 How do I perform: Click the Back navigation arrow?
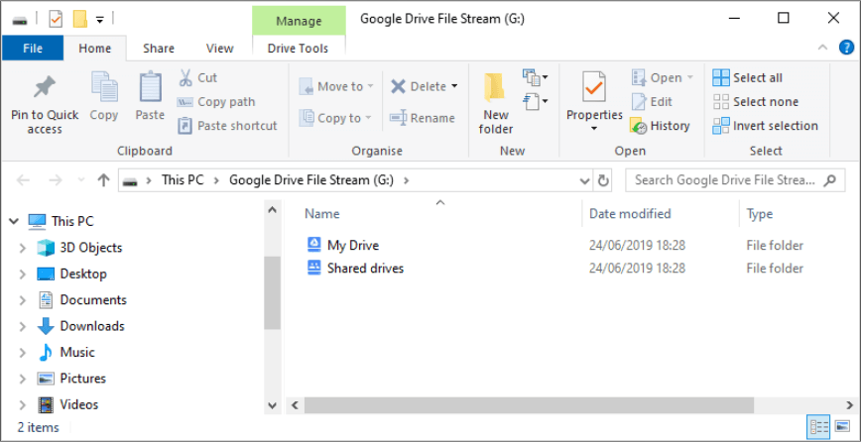(x=23, y=179)
